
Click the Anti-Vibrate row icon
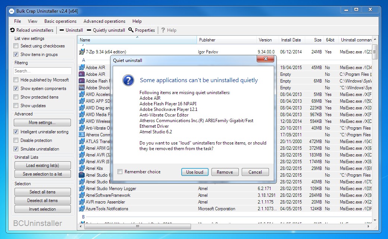point(82,128)
